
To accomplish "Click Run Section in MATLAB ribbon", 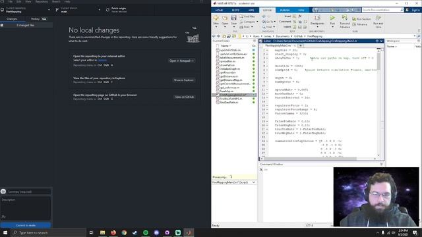I will (x=362, y=19).
